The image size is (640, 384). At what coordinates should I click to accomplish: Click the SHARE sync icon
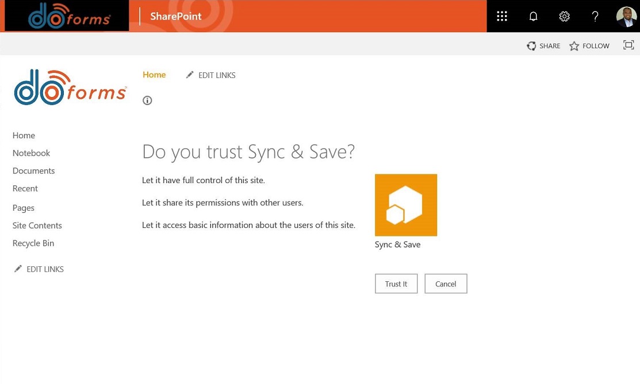[x=531, y=46]
